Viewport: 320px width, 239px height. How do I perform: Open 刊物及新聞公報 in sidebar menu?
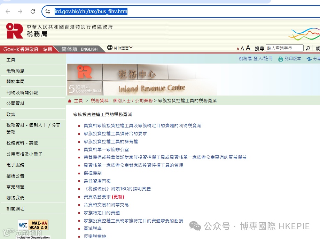[x=22, y=92]
